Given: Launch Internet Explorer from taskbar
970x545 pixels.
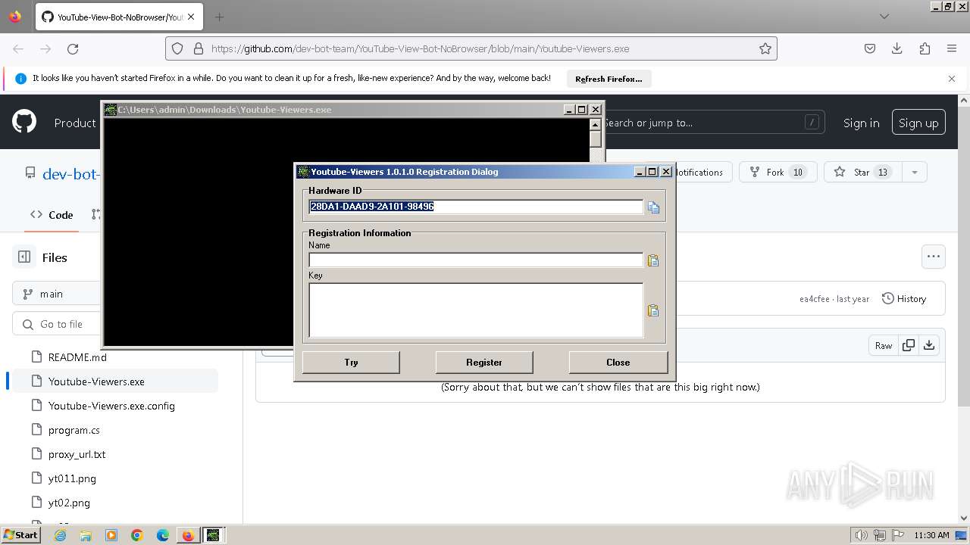Looking at the screenshot, I should coord(61,535).
